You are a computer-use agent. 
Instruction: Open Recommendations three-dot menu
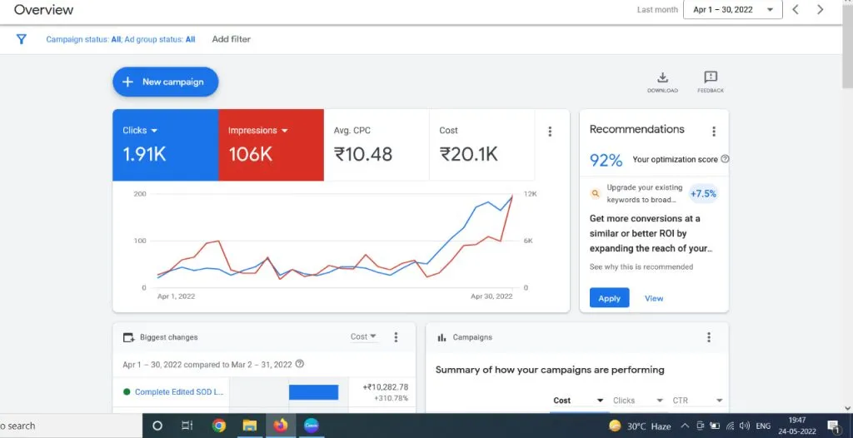[714, 131]
